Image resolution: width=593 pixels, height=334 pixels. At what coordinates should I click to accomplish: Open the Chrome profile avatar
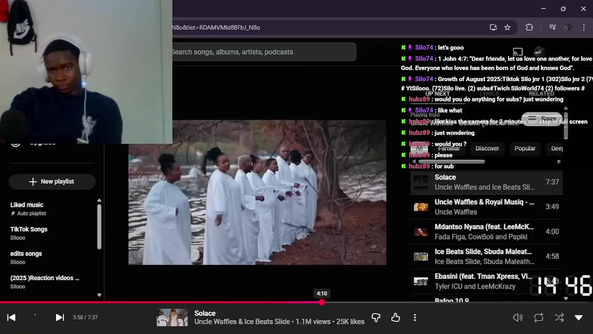568,27
